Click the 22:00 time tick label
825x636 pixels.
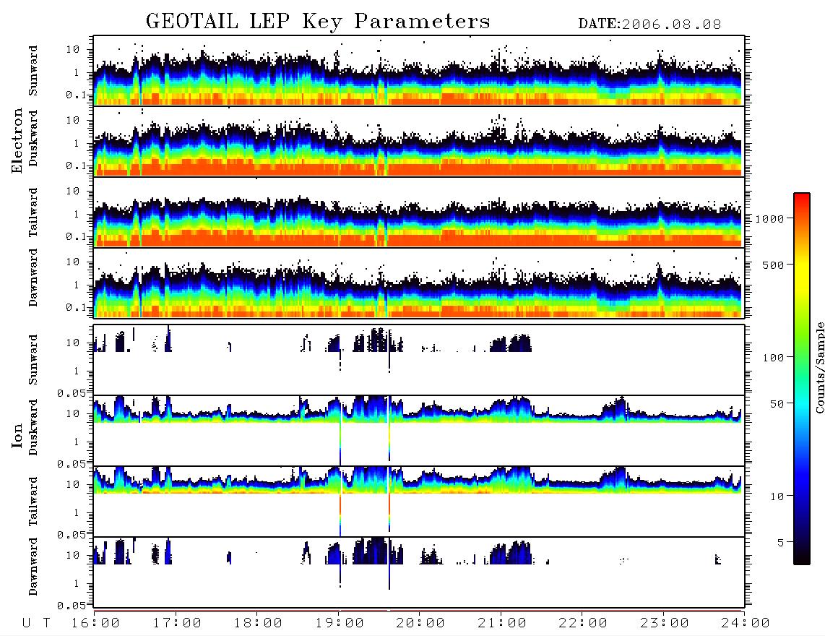click(583, 624)
